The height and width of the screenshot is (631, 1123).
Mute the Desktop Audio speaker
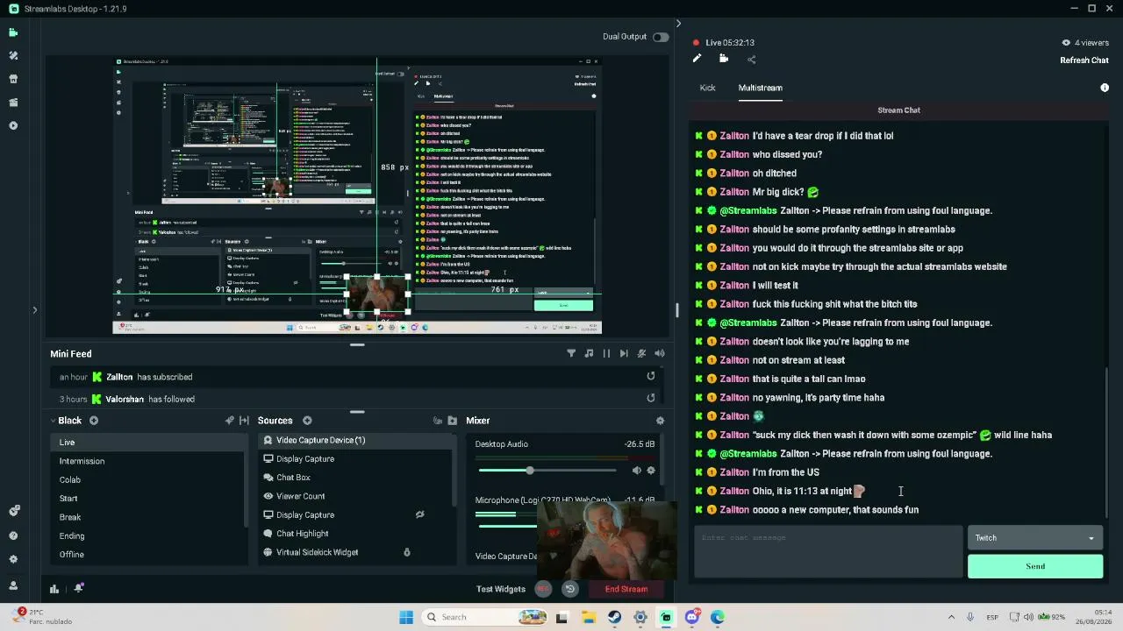[636, 471]
